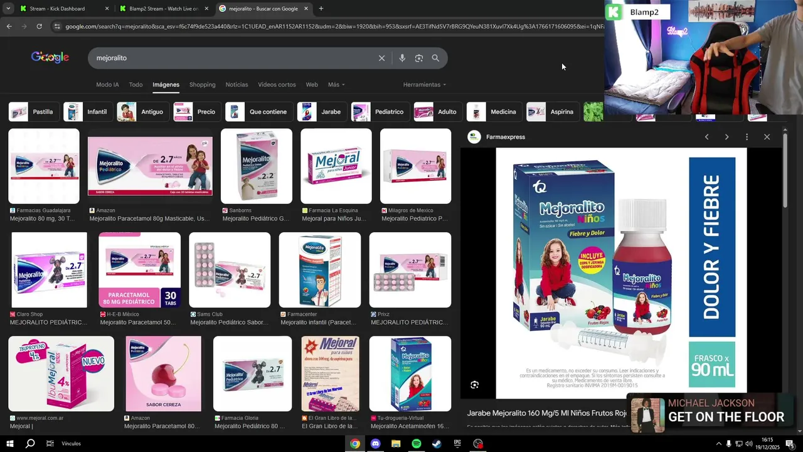This screenshot has width=803, height=452.
Task: Filter images by Infantil chip
Action: coord(88,112)
